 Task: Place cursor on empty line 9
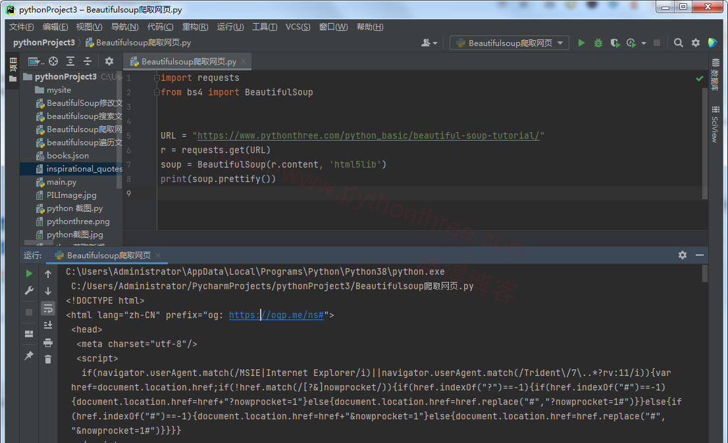[x=432, y=193]
